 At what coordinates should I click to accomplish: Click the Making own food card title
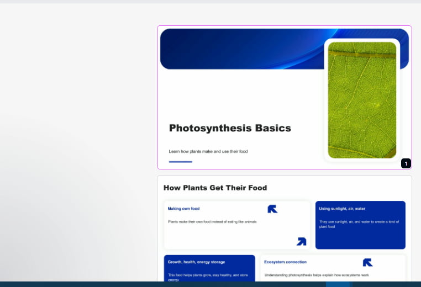[183, 209]
